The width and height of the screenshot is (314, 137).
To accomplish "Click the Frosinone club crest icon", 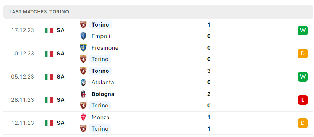I will [83, 48].
